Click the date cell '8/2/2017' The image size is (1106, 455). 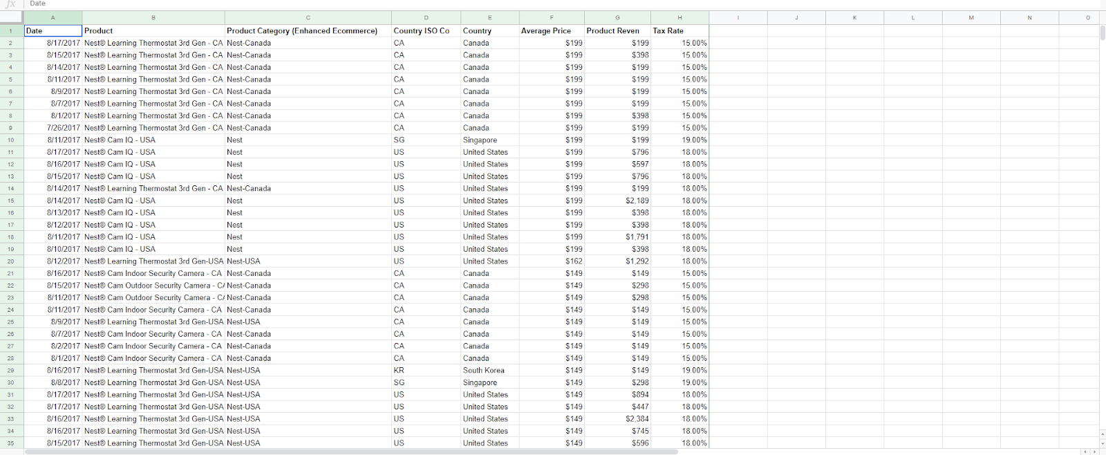(53, 346)
